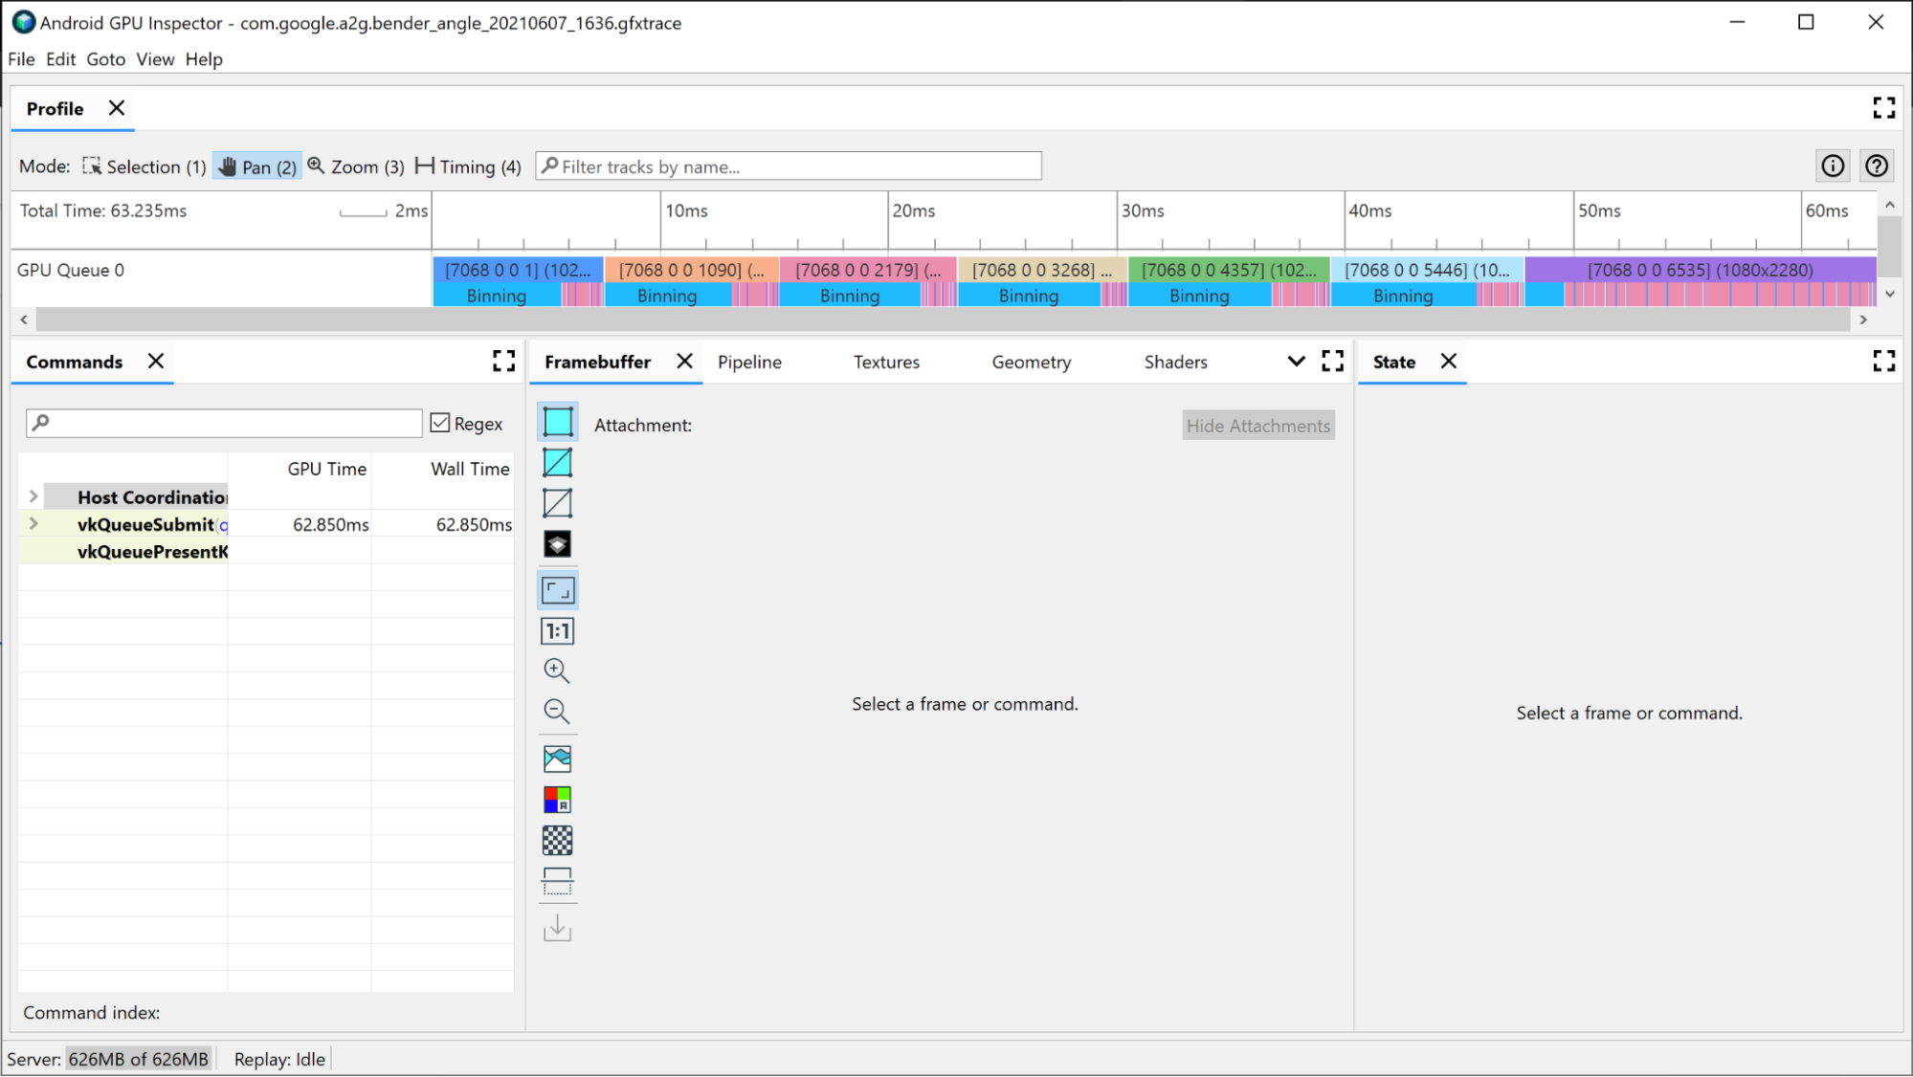1913x1077 pixels.
Task: Switch to the Pipeline tab
Action: 750,362
